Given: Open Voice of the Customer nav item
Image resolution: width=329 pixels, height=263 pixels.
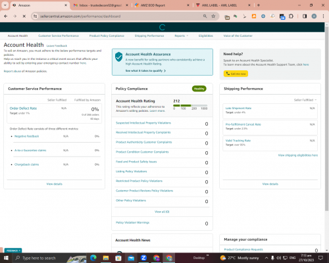Looking at the screenshot, I should click(238, 36).
